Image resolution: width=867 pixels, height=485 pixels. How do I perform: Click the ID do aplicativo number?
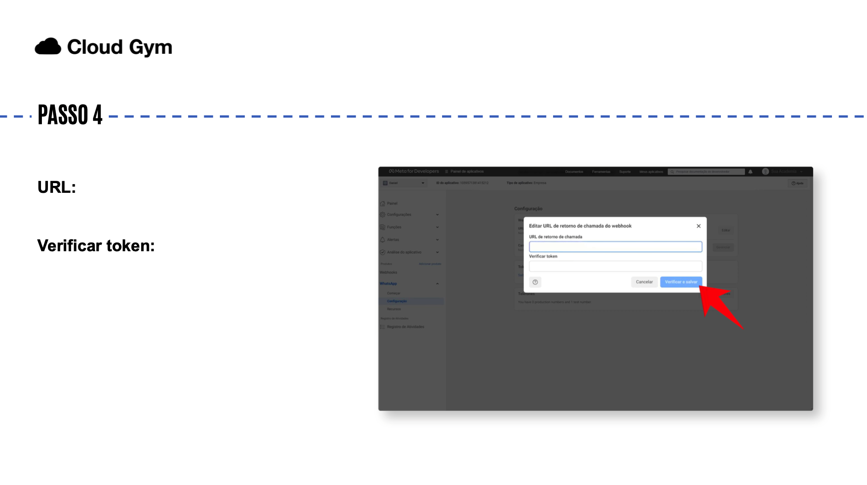click(474, 183)
